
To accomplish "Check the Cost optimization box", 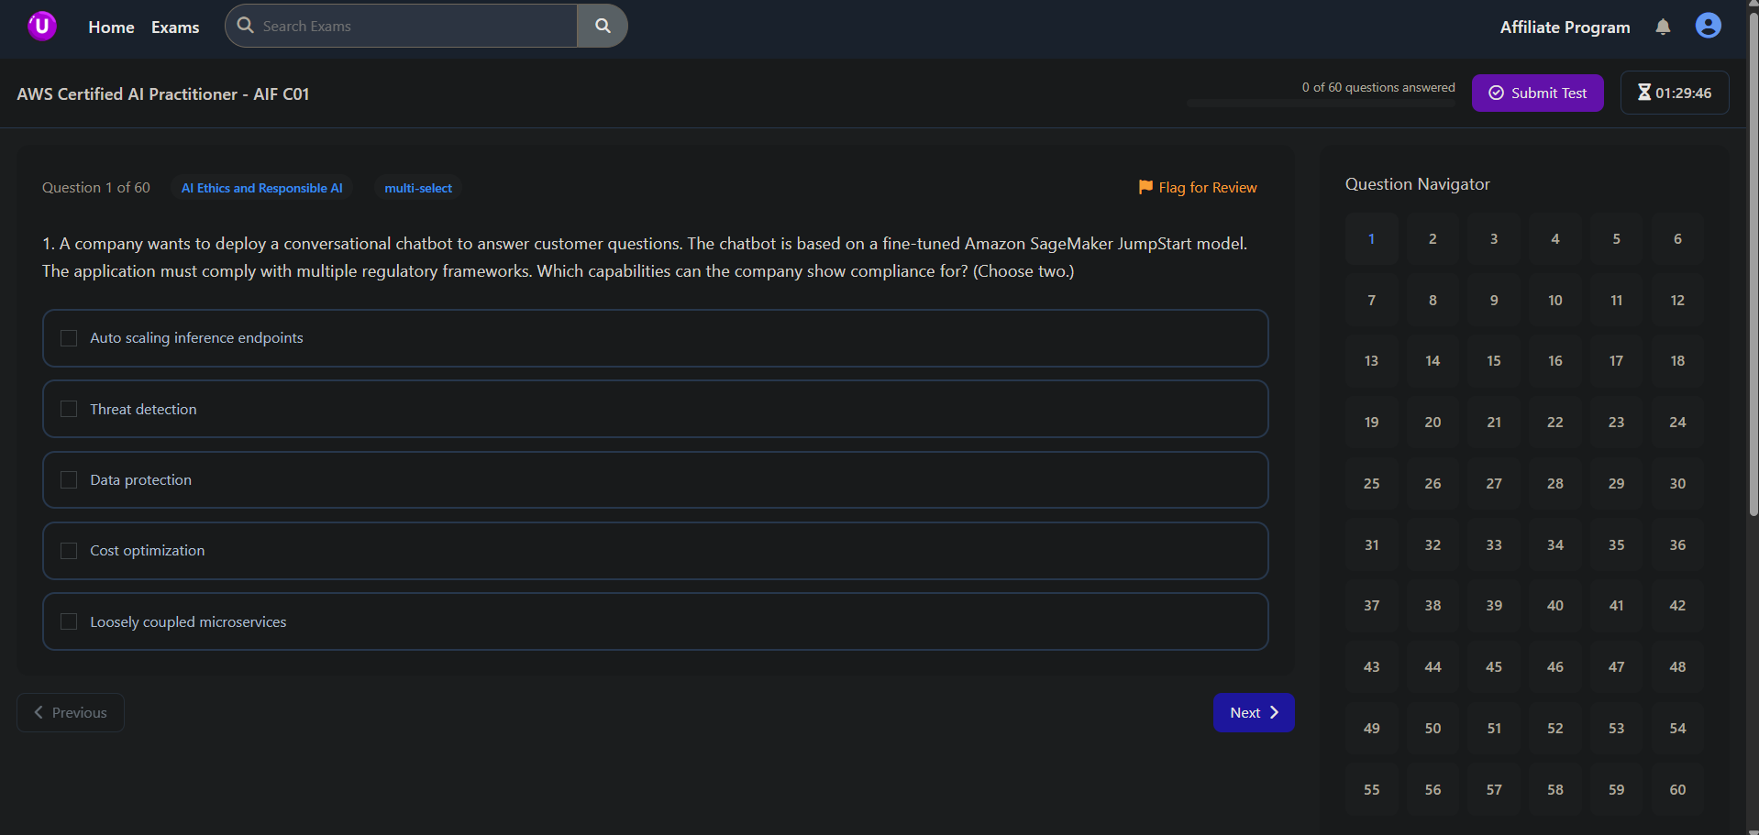I will coord(69,551).
